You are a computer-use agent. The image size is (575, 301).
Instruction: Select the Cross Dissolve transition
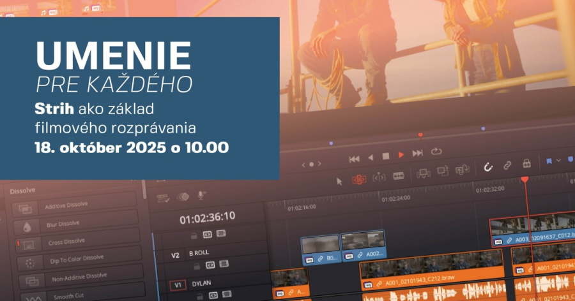tap(68, 242)
